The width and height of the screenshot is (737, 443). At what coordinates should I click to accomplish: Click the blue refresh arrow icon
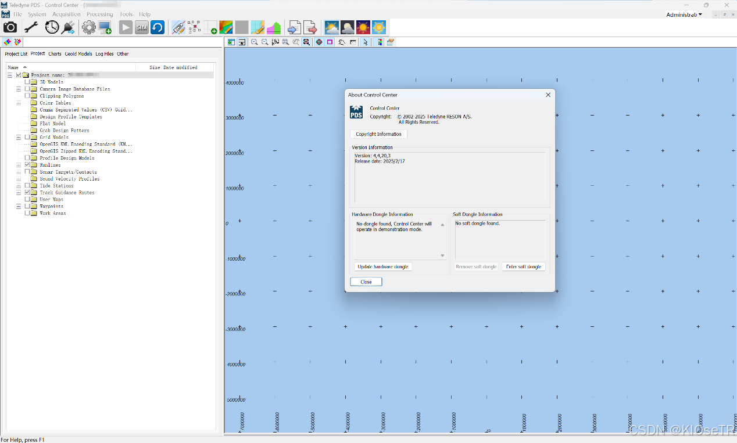tap(158, 27)
